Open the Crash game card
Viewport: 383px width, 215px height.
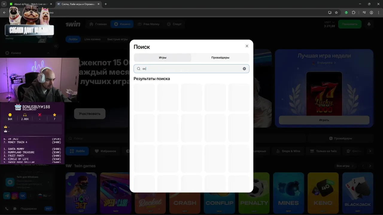point(185,203)
